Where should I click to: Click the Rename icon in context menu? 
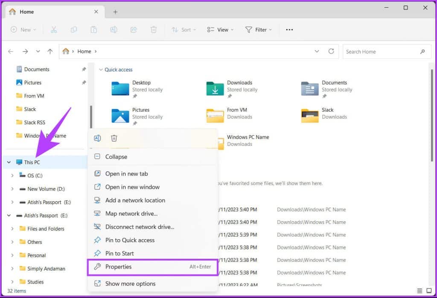(x=97, y=138)
